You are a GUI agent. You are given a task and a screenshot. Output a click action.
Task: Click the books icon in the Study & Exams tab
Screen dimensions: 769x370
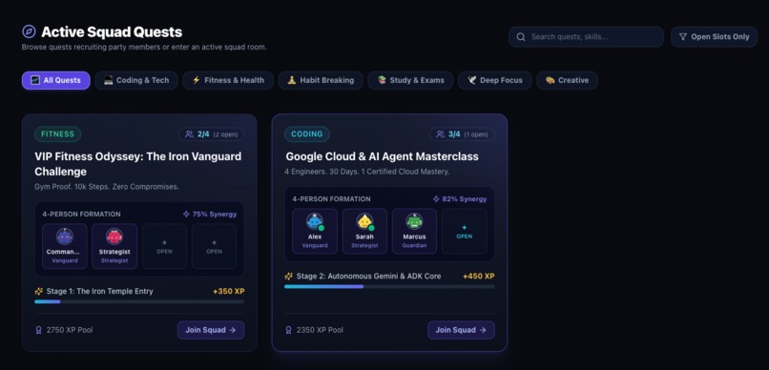click(382, 80)
